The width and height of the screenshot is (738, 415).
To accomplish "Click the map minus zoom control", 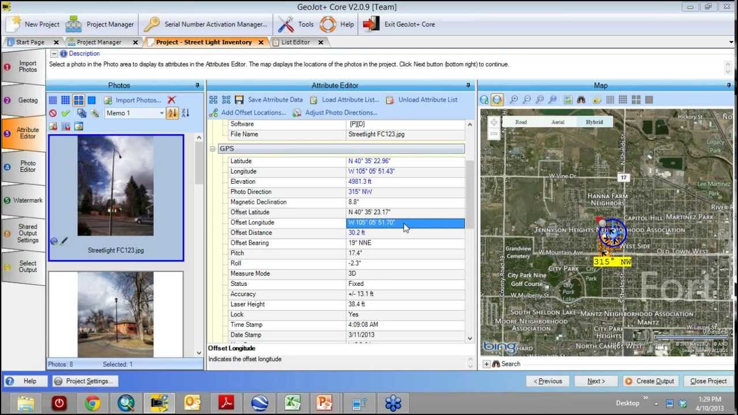I will click(494, 134).
